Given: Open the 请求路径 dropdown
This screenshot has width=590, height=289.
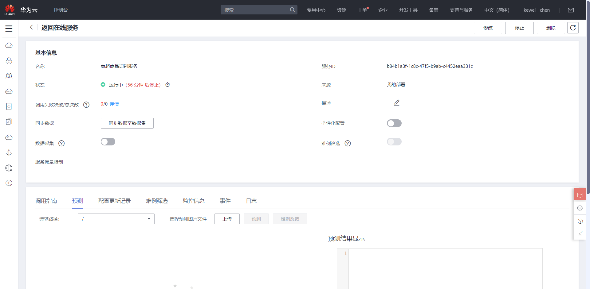Looking at the screenshot, I should 116,219.
